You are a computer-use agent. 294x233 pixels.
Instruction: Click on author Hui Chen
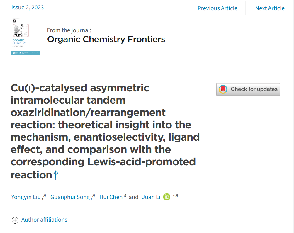coord(111,197)
